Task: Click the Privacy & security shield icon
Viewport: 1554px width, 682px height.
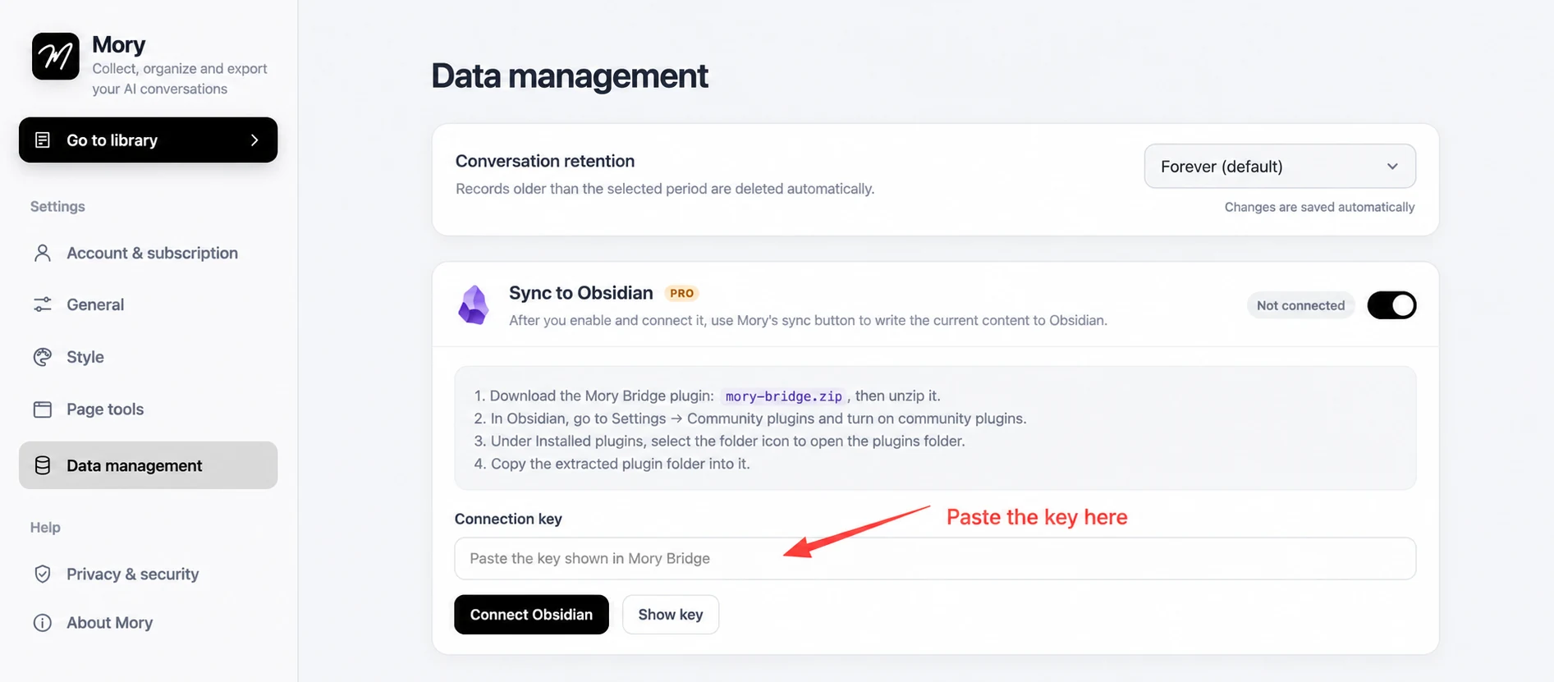Action: click(x=43, y=574)
